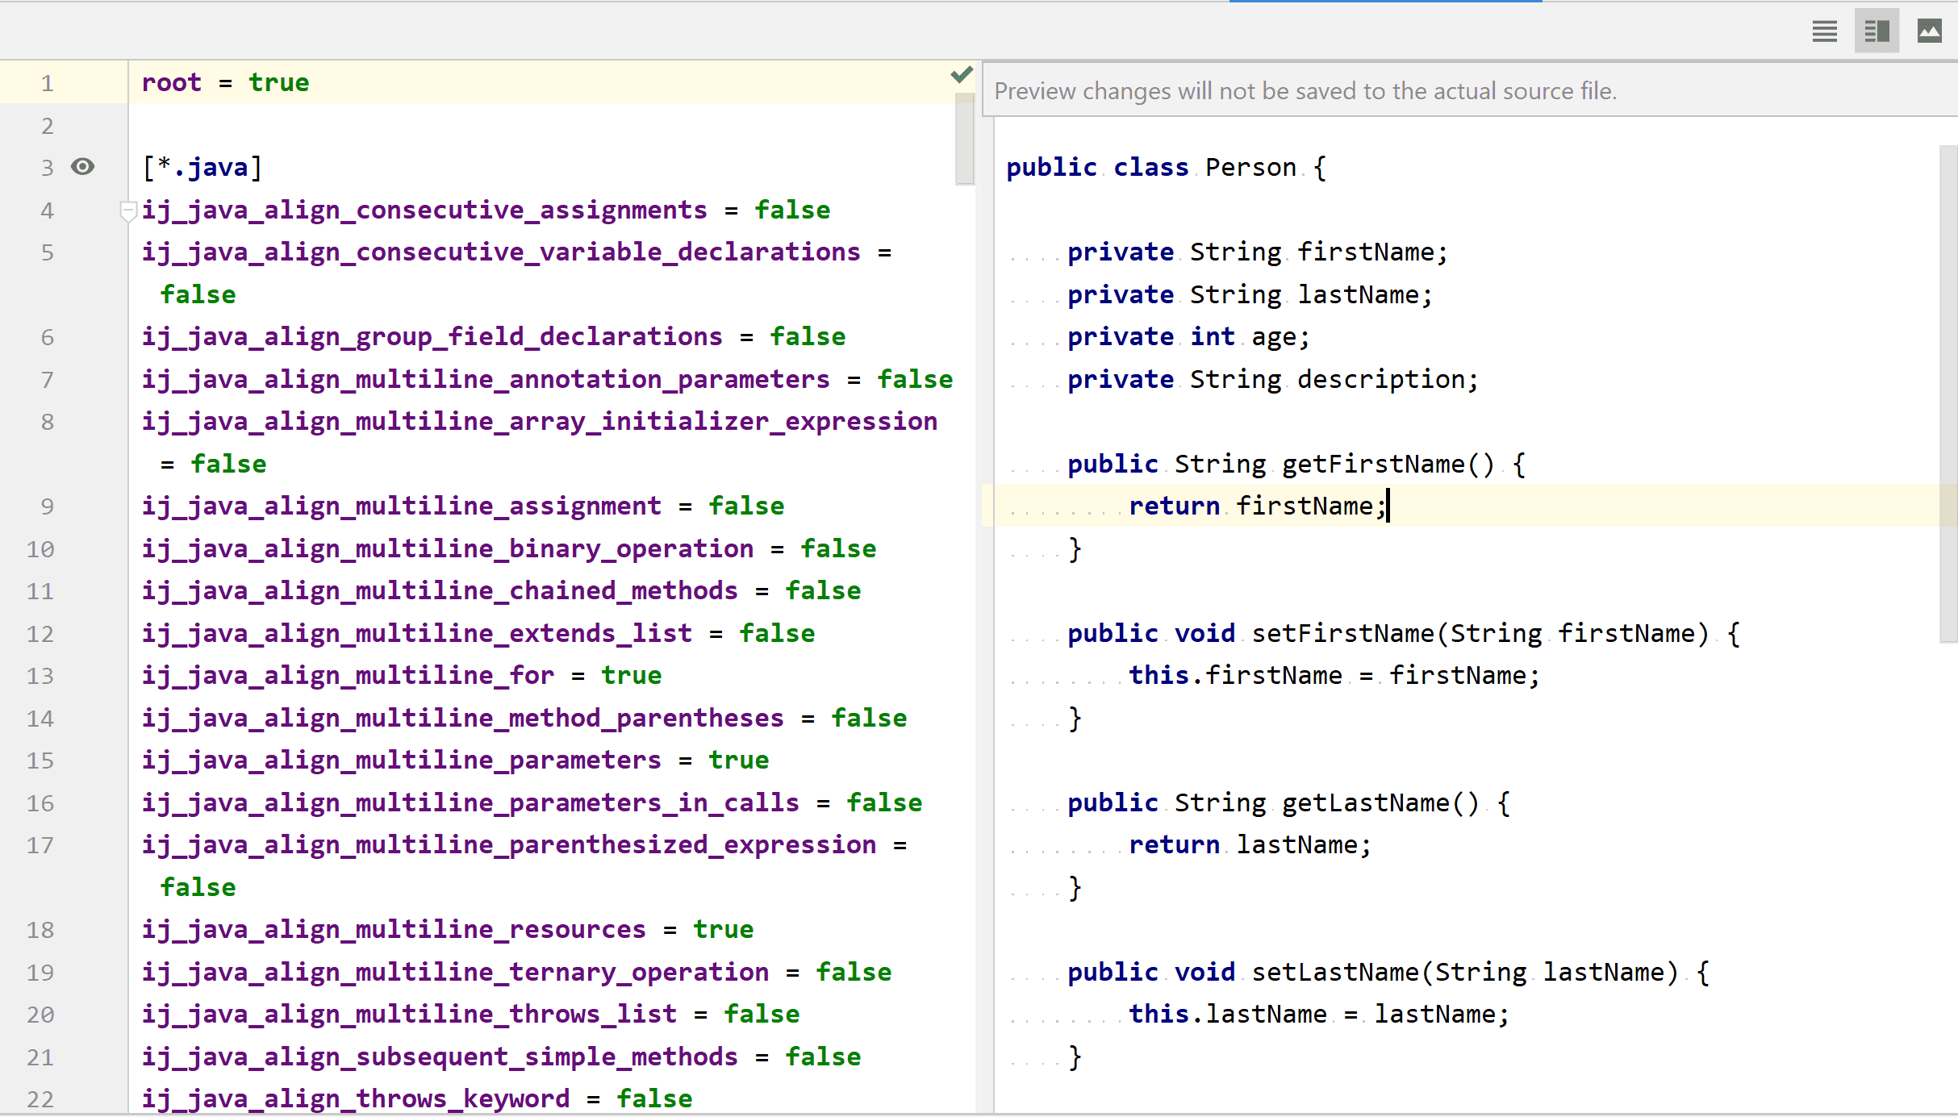The image size is (1958, 1117).
Task: Click getFirstName method in preview
Action: pyautogui.click(x=1372, y=465)
